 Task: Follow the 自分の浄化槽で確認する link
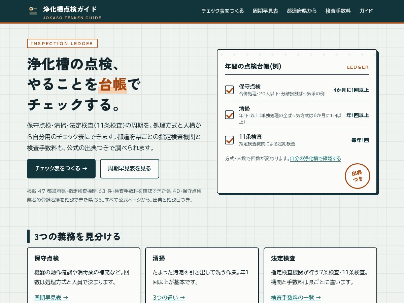tap(315, 158)
